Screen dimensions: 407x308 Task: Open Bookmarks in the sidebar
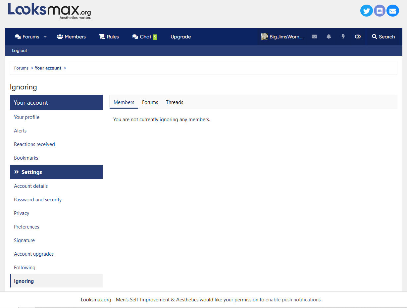coord(56,158)
